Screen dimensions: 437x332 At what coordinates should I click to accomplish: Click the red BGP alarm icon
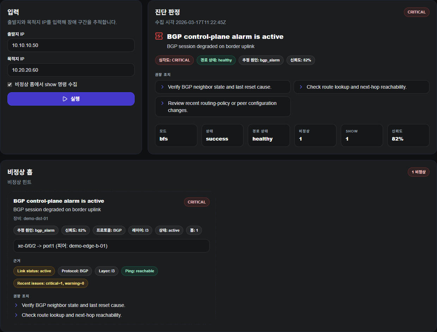[x=159, y=36]
